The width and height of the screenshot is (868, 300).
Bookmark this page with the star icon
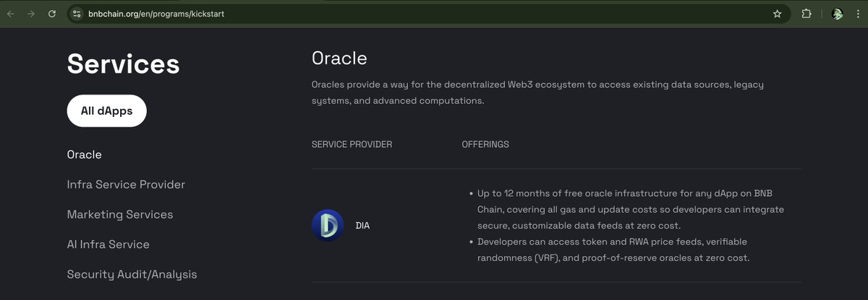coord(778,14)
